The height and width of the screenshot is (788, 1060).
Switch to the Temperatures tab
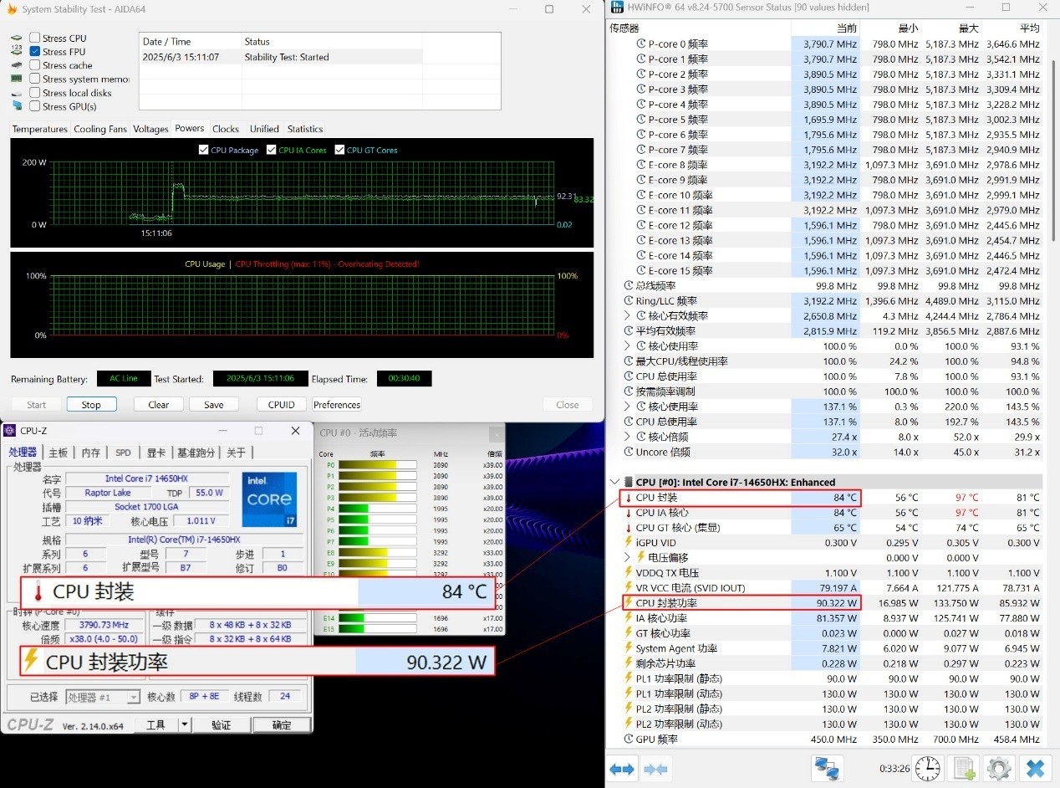[39, 129]
